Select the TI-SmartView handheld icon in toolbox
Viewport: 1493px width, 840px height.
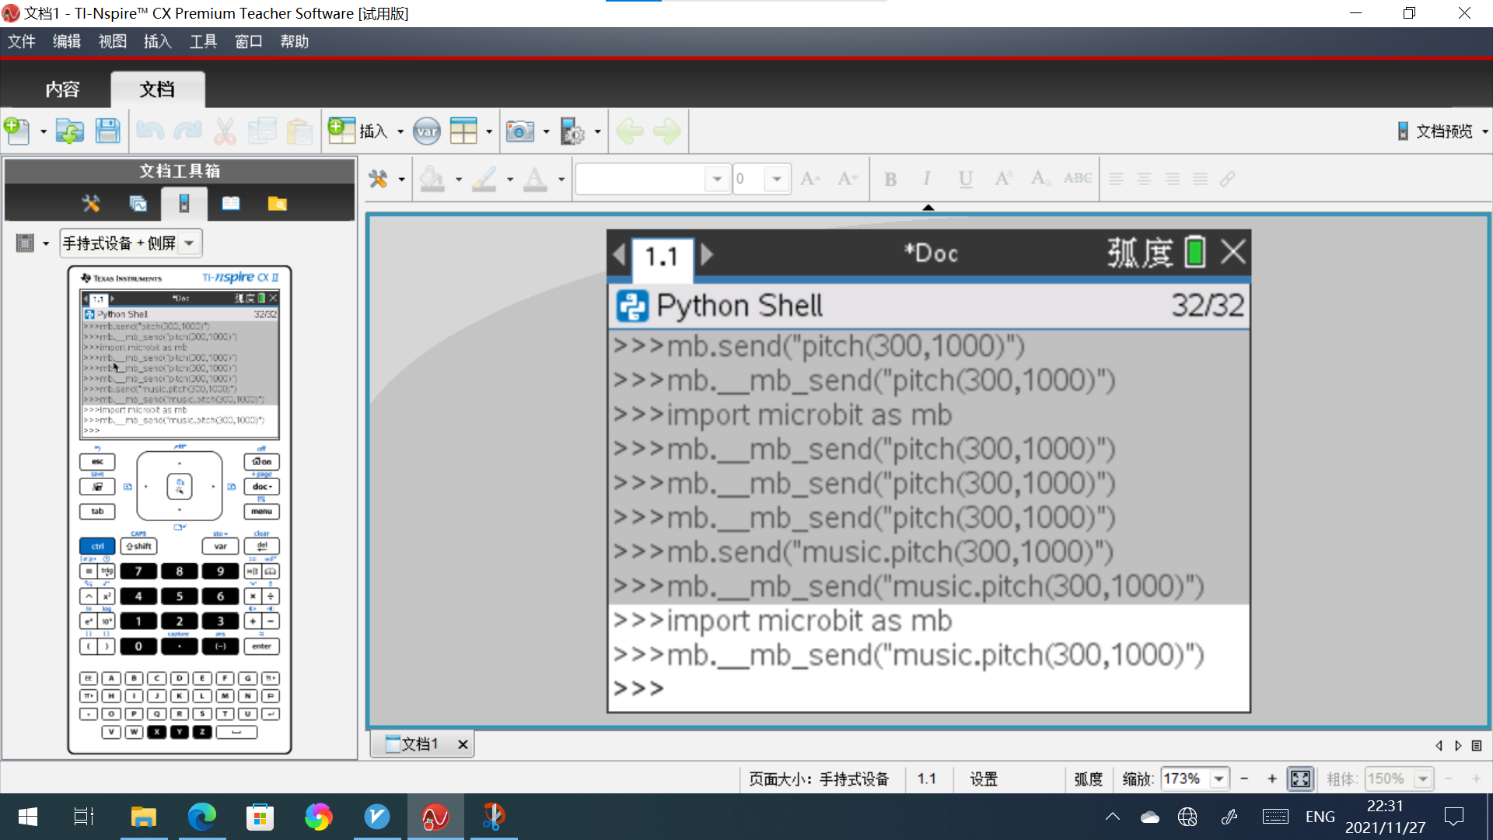tap(184, 204)
